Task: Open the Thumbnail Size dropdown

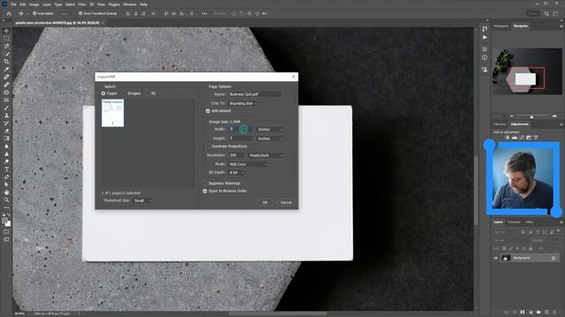Action: tap(143, 201)
